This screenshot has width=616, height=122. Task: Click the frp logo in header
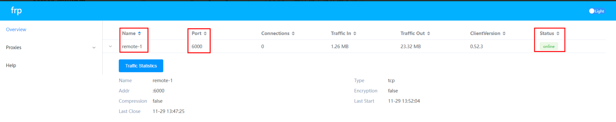click(x=16, y=11)
